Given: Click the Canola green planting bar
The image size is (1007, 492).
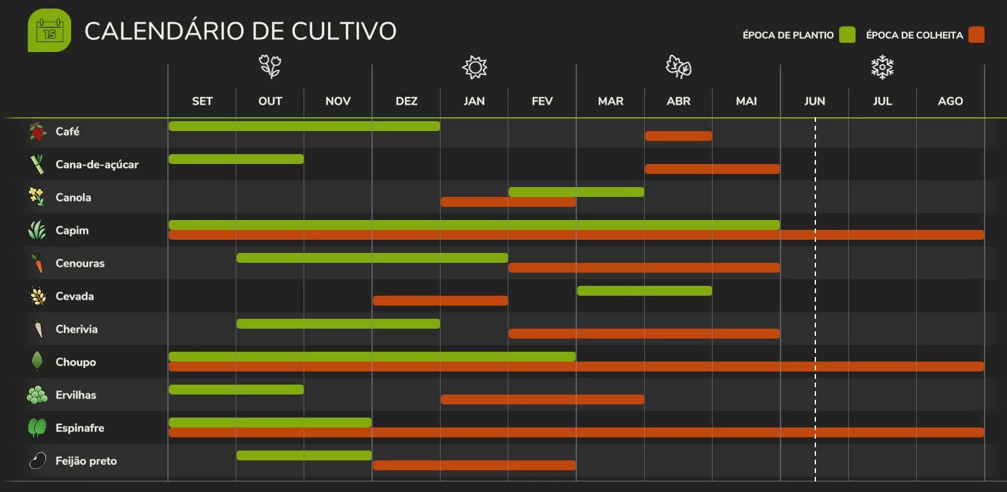Looking at the screenshot, I should [x=576, y=192].
